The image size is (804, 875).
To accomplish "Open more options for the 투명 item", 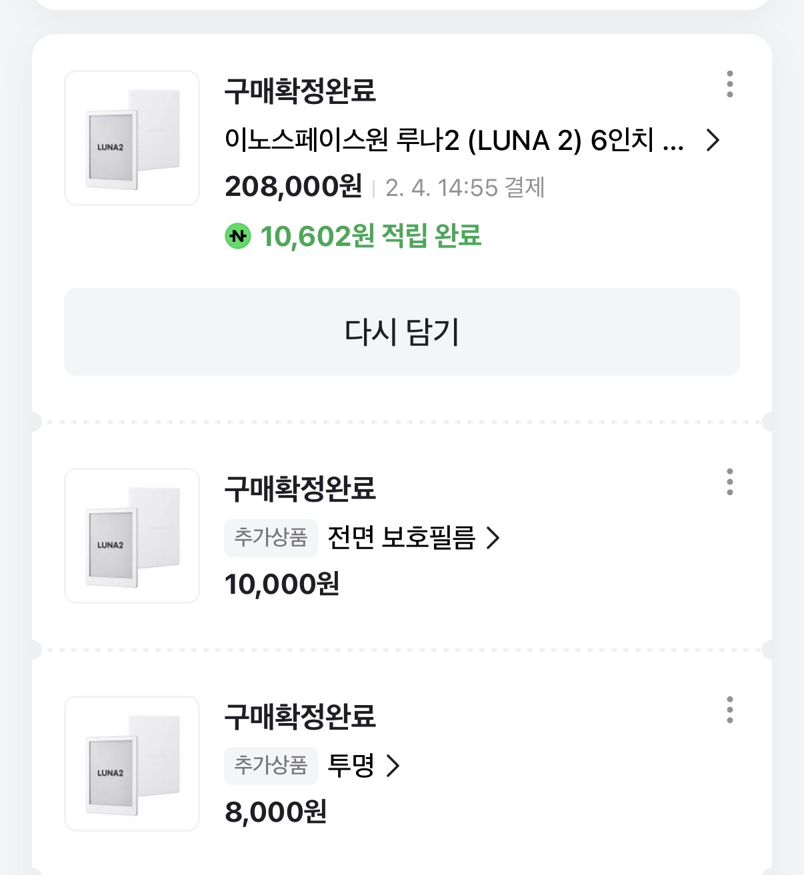I will click(730, 710).
